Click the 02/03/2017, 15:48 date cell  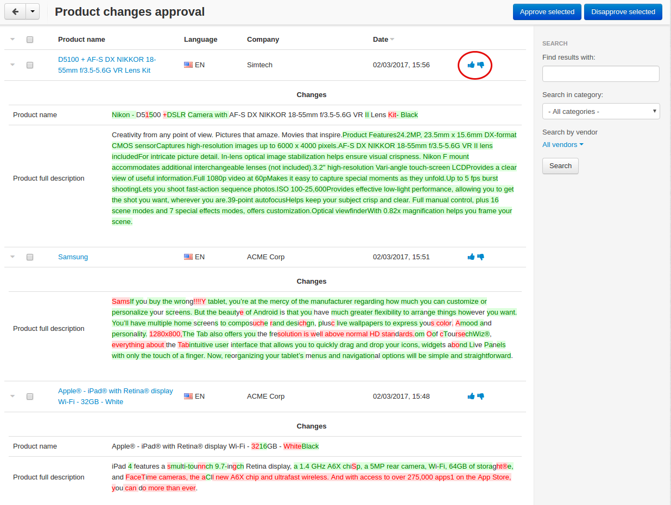[x=401, y=397]
